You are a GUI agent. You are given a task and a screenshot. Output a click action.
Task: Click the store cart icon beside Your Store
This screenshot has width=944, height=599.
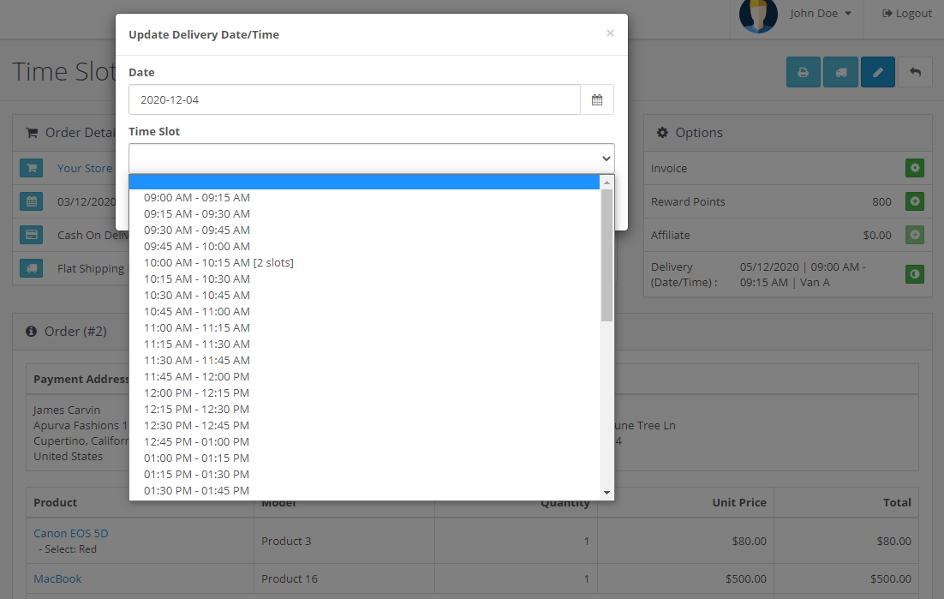32,168
